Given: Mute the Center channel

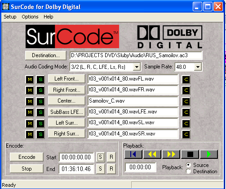Looking at the screenshot, I should pyautogui.click(x=30, y=101).
